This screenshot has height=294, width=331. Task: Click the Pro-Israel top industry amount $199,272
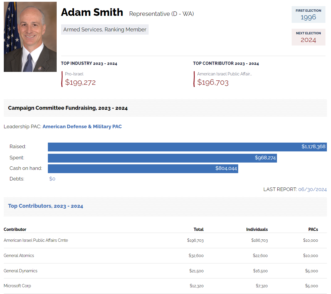pyautogui.click(x=80, y=82)
